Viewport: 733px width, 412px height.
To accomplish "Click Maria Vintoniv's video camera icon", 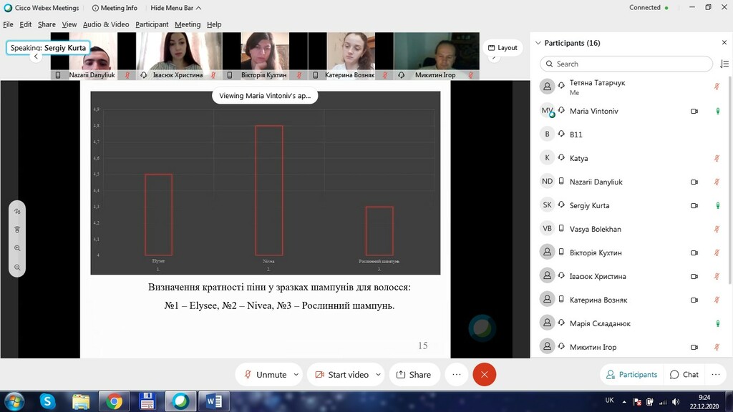I will pos(694,111).
